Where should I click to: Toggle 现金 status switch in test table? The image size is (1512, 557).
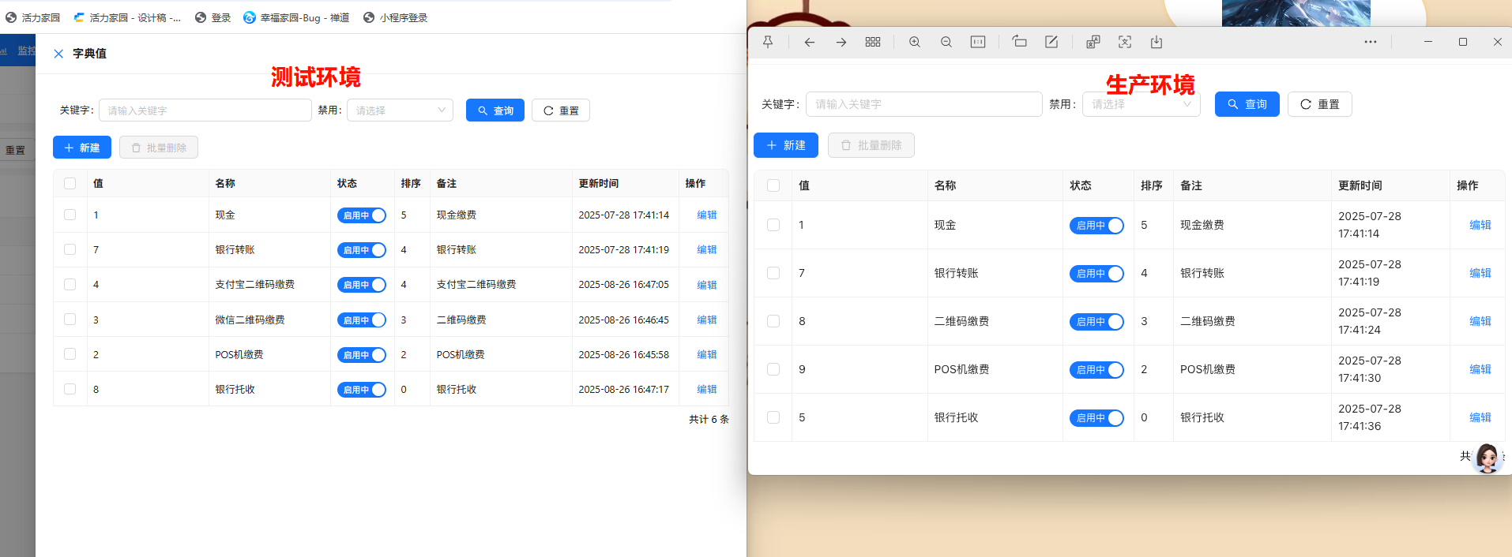362,215
